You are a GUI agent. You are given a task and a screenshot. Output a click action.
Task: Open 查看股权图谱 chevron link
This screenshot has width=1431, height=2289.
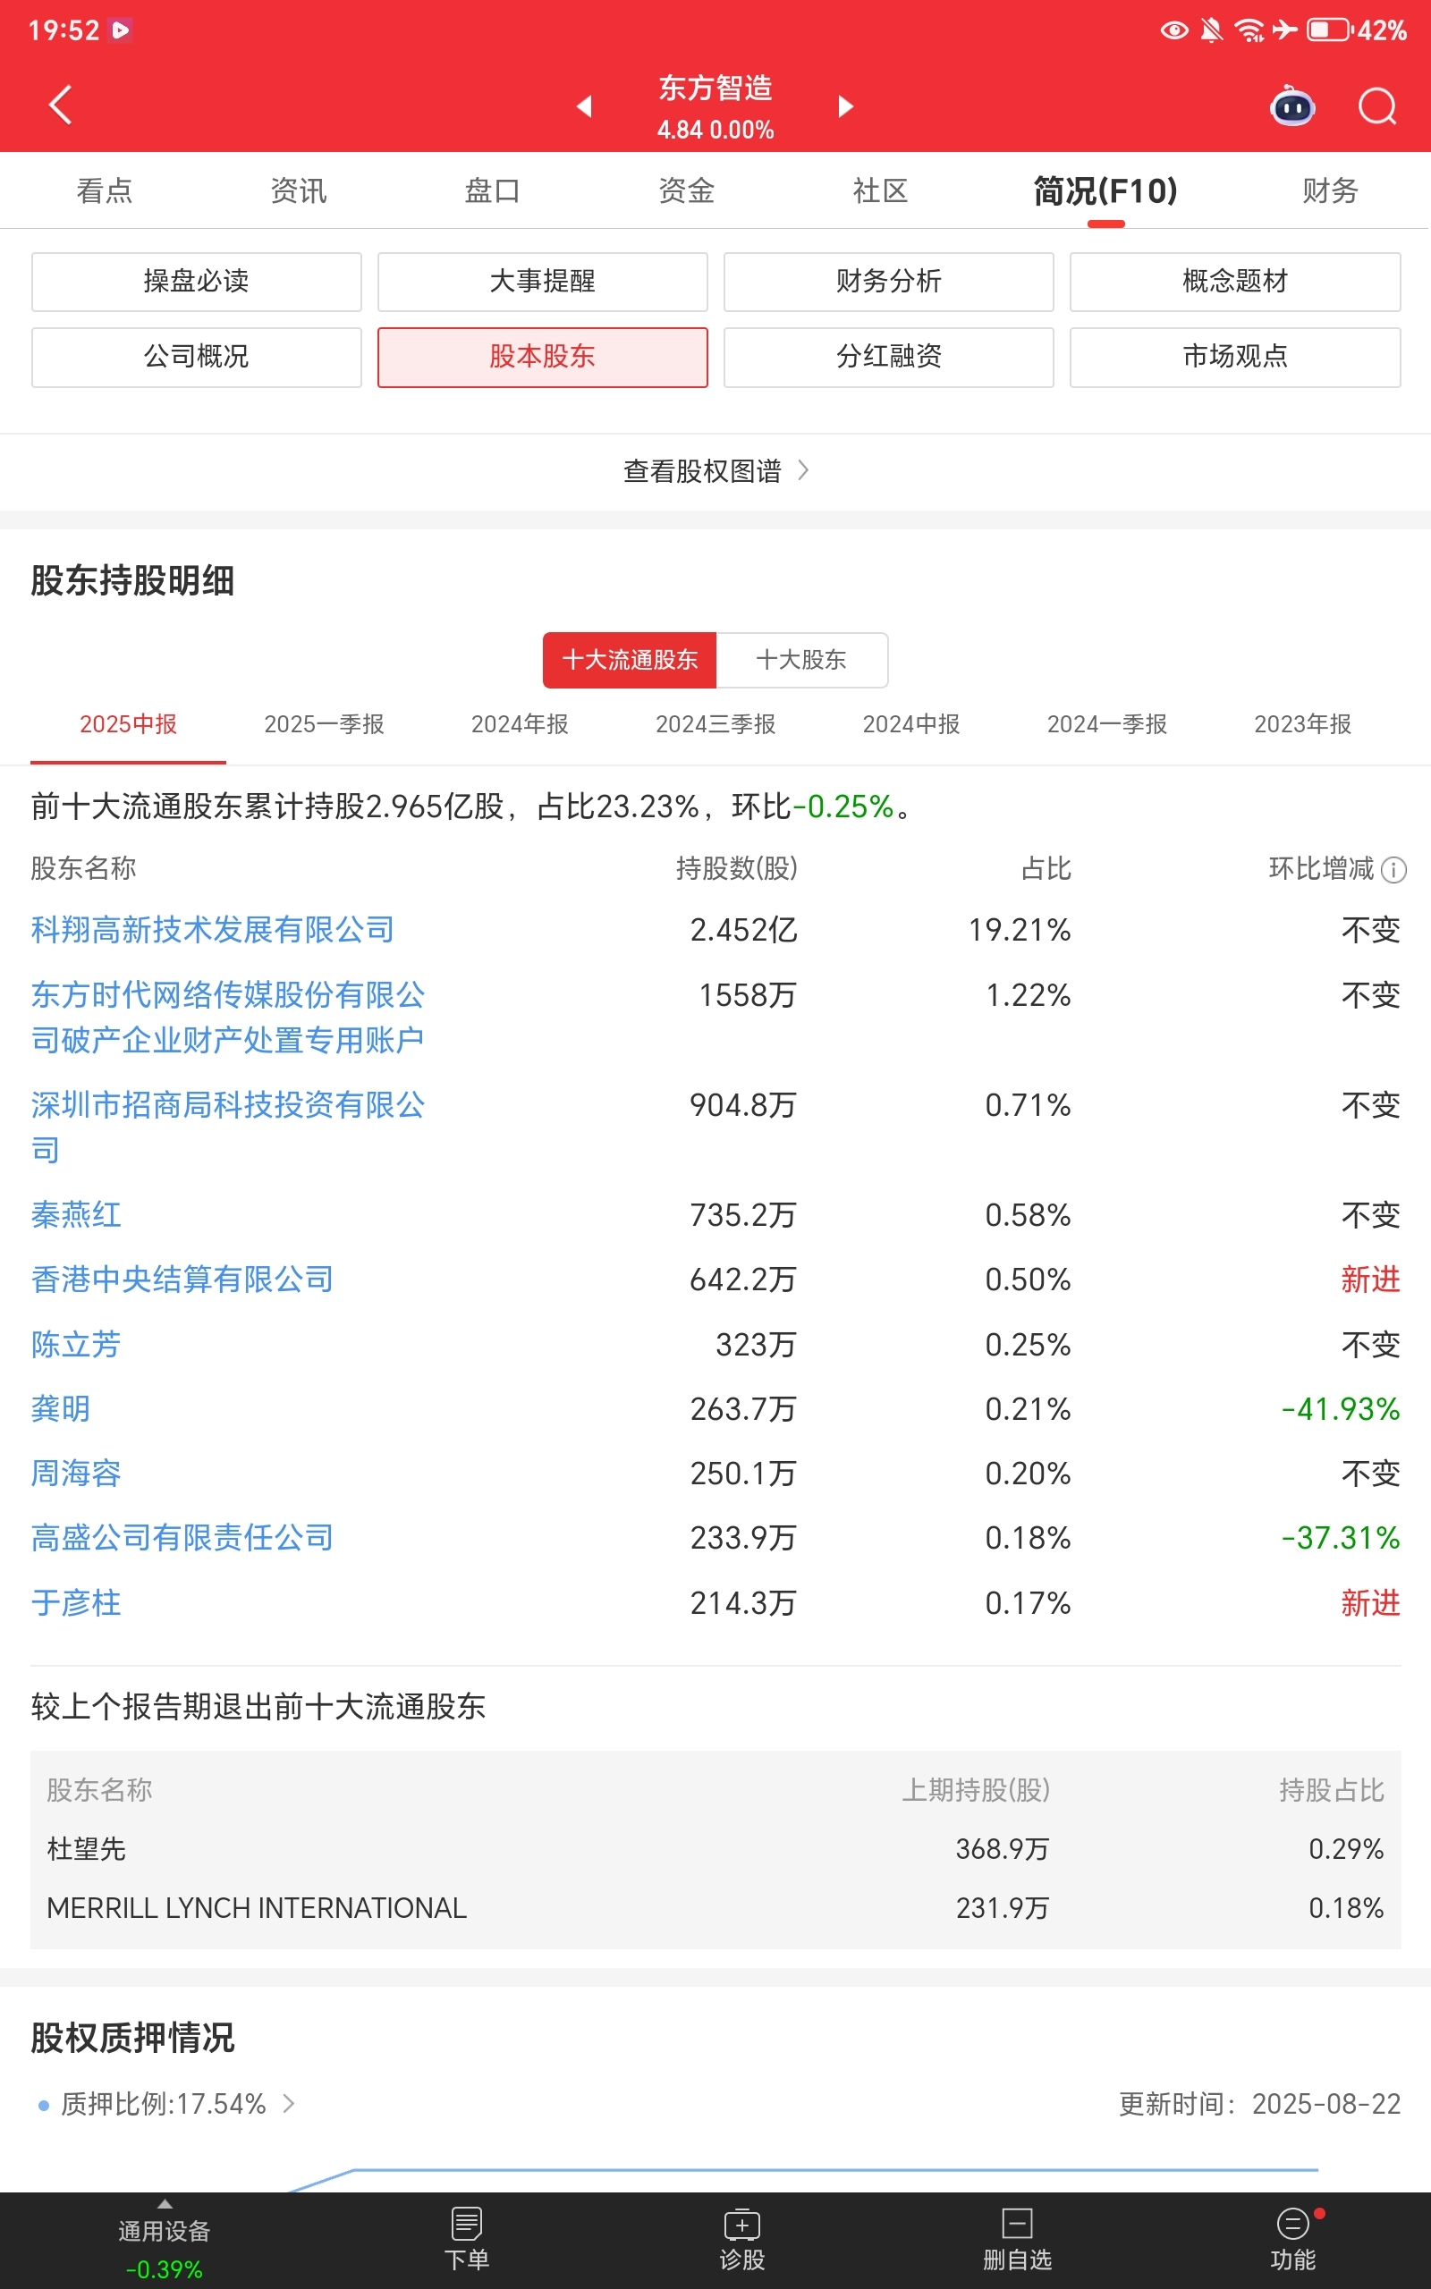715,470
